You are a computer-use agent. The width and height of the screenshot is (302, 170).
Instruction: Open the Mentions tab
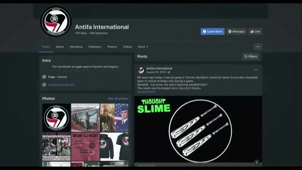point(76,46)
